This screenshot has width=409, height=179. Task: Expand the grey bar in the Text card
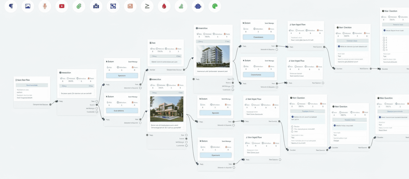click(166, 56)
